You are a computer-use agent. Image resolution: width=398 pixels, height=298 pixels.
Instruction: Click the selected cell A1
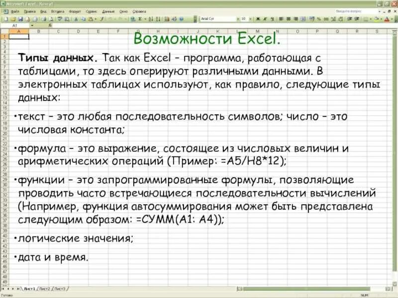point(19,36)
